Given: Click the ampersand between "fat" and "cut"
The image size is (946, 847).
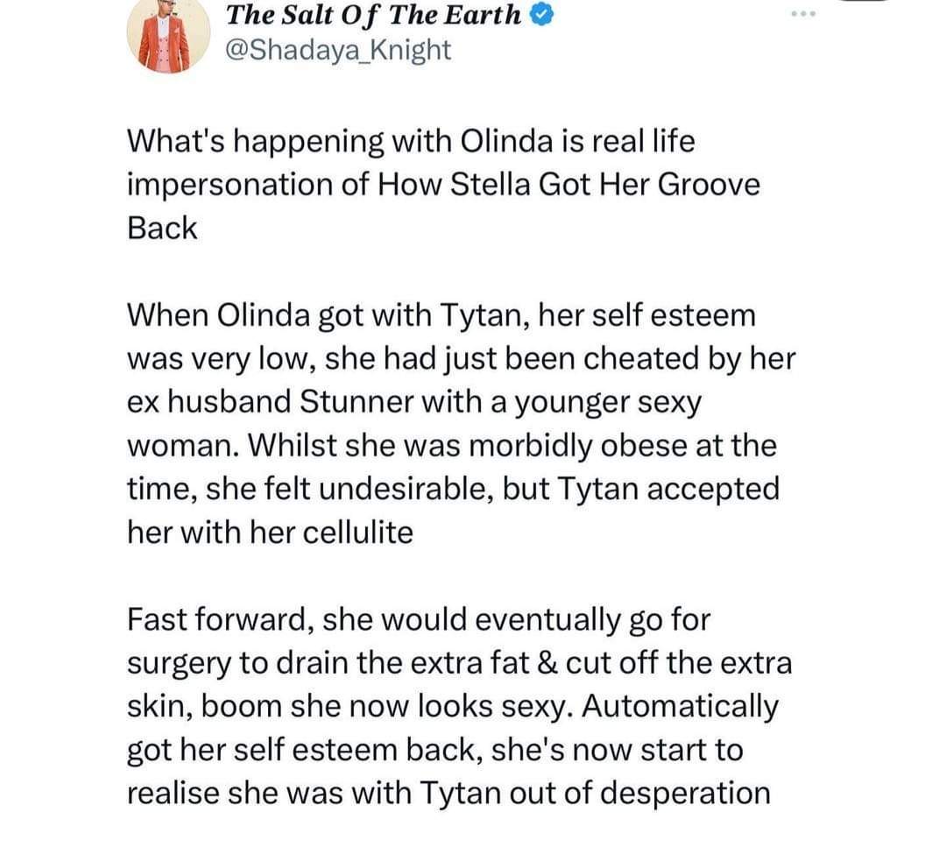Looking at the screenshot, I should 547,663.
